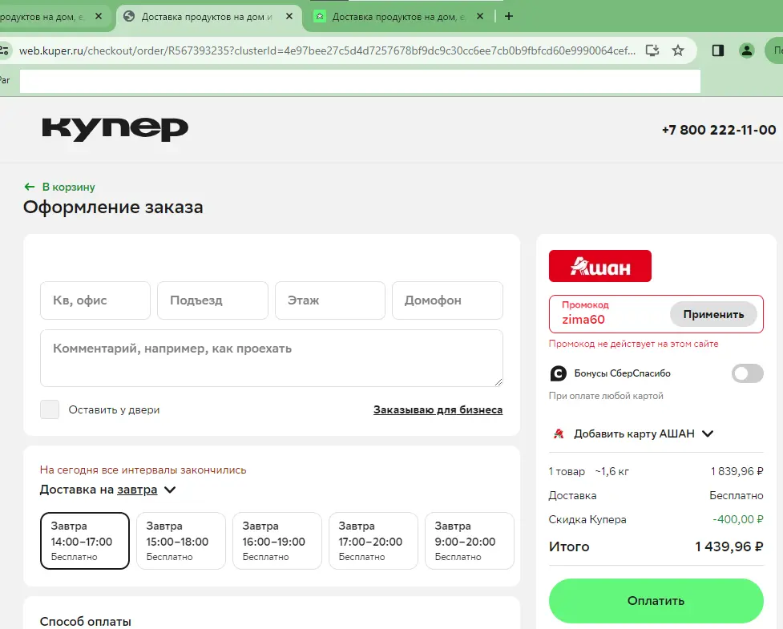
Task: Open the browser side panel icon
Action: 718,50
